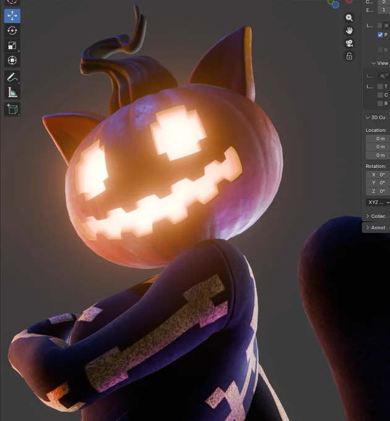
Task: Toggle camera view with the camera icon
Action: pos(349,43)
